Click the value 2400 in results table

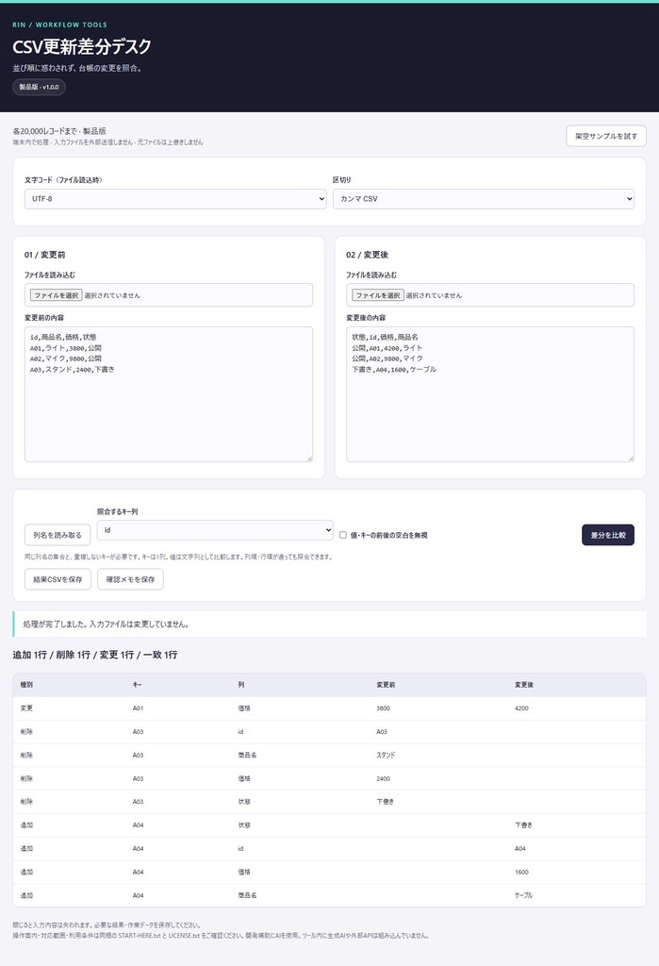[383, 778]
